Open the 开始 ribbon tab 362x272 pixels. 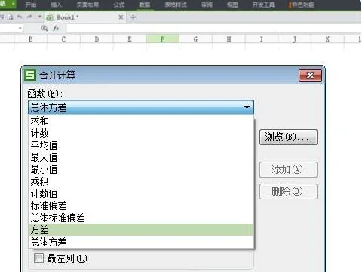(31, 5)
